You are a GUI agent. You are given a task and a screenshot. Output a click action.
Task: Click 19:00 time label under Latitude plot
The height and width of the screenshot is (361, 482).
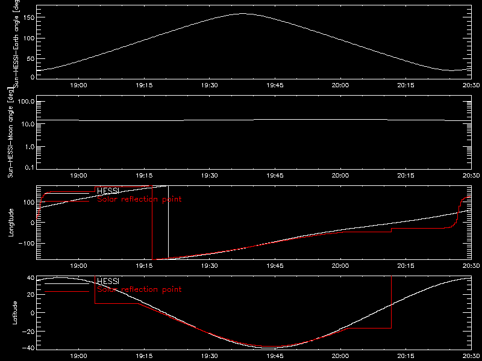79,356
